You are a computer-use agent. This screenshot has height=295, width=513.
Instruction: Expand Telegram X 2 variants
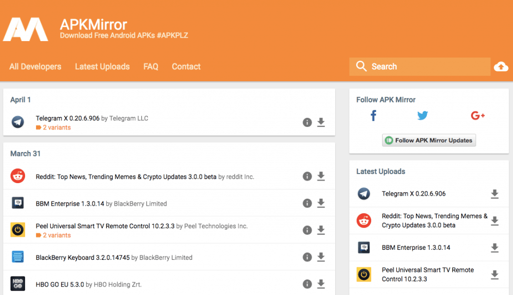(56, 127)
